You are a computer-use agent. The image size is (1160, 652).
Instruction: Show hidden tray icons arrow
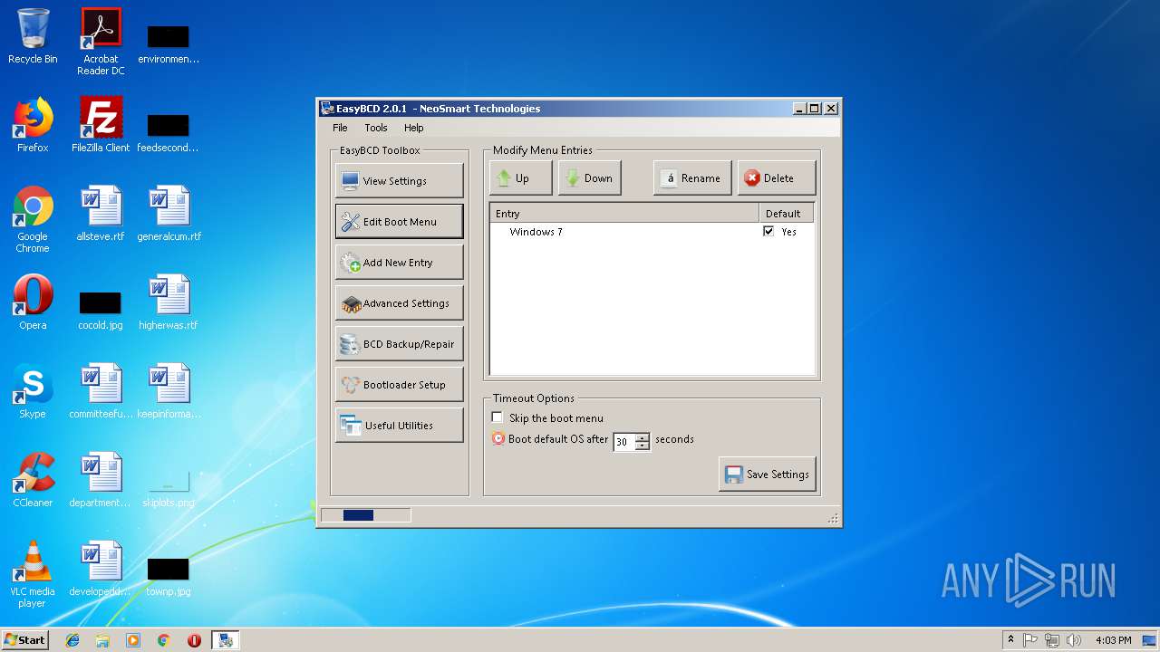pos(1010,639)
